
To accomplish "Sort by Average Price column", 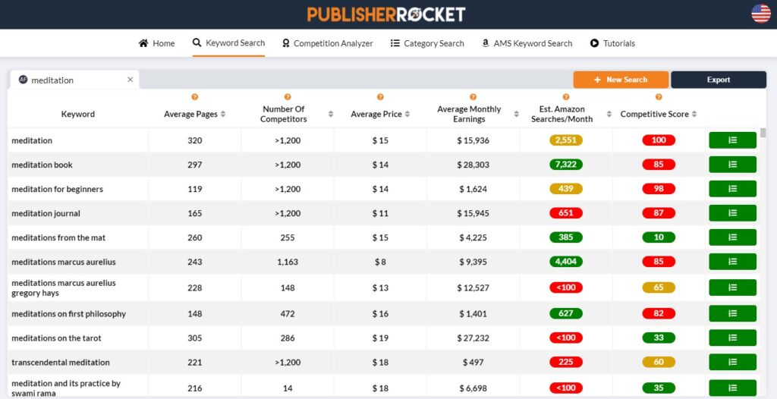I will click(407, 114).
